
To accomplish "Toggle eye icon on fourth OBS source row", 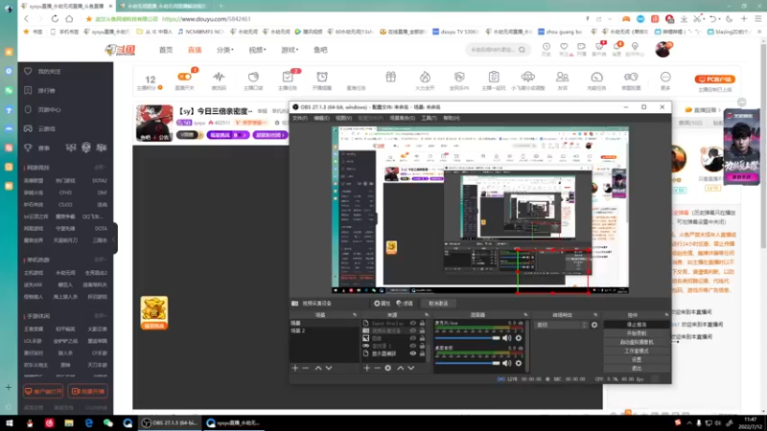I will pos(413,346).
